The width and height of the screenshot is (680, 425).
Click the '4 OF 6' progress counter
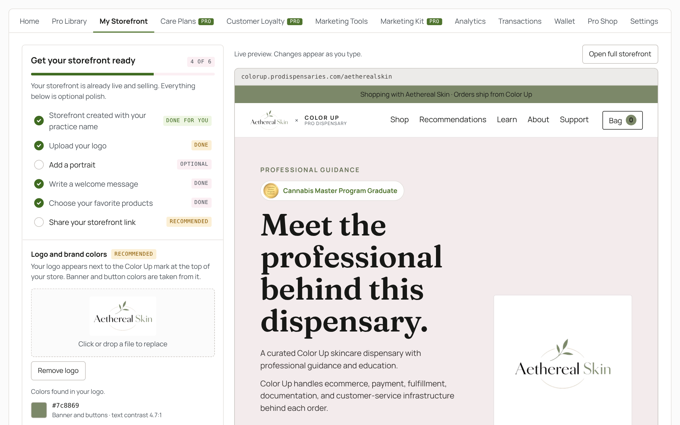point(201,62)
